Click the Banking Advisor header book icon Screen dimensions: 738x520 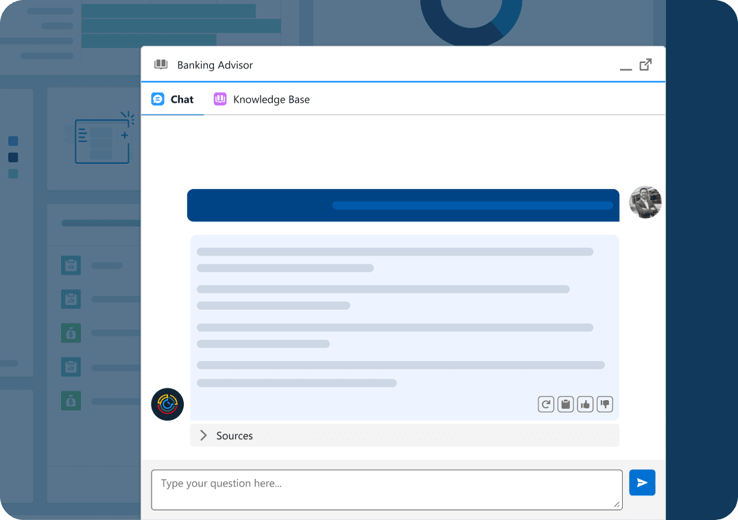[160, 64]
